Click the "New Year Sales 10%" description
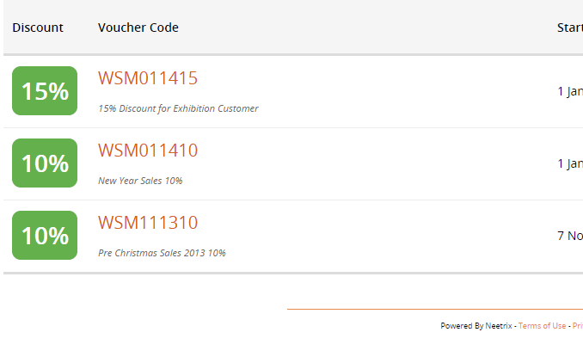This screenshot has width=583, height=363. [x=140, y=181]
